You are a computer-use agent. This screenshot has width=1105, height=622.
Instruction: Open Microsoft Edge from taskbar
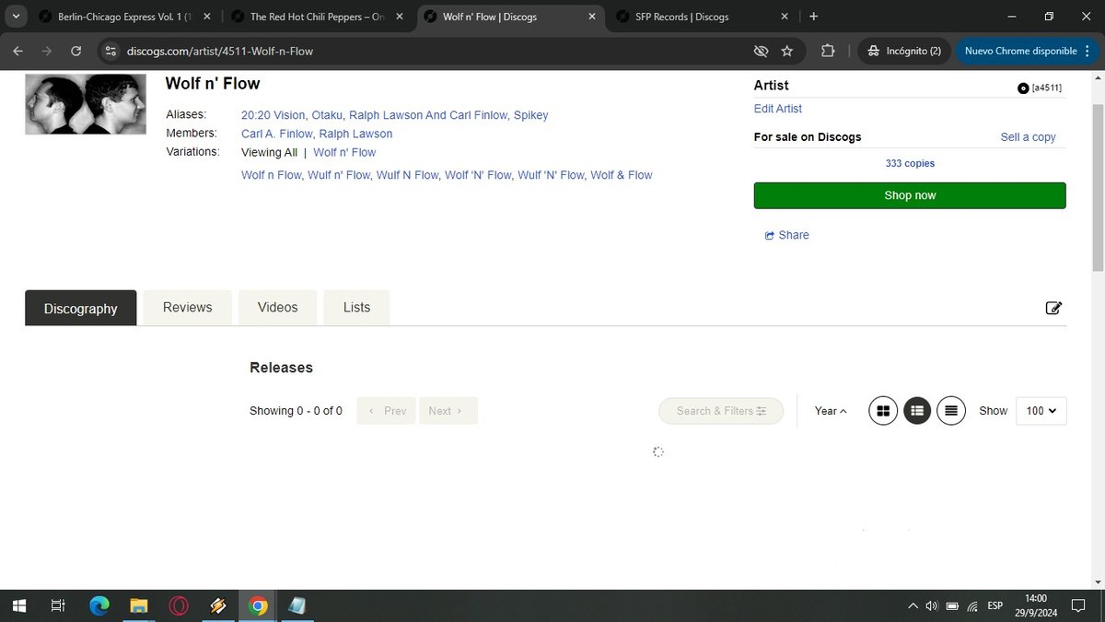(x=99, y=605)
